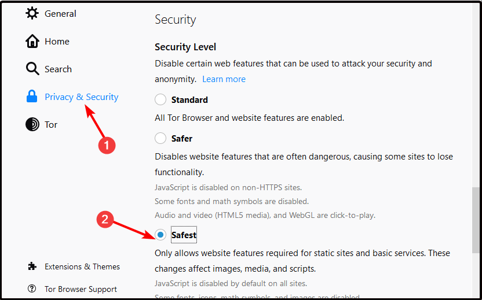This screenshot has height=300, width=482.
Task: Switch to Privacy & Security settings
Action: (x=82, y=97)
